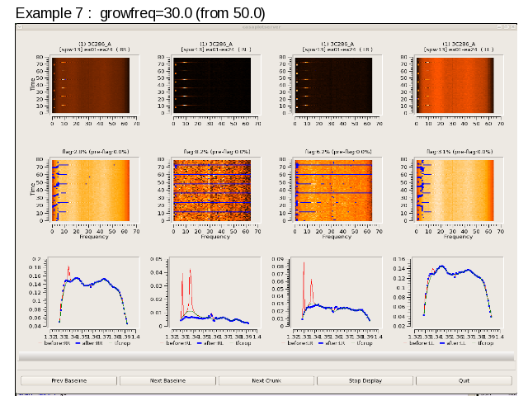Click the 'before:RR' legend entry

54,343
